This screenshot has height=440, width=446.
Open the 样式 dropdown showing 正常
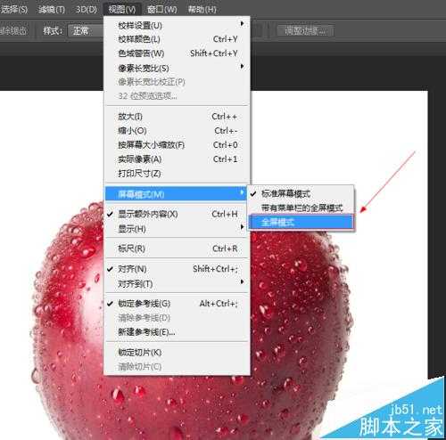point(86,30)
